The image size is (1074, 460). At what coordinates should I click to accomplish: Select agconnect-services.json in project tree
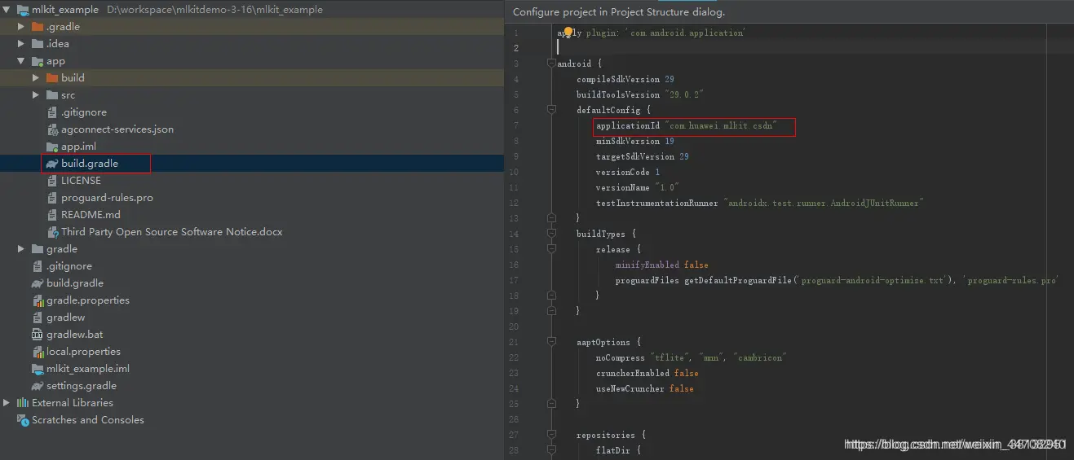pyautogui.click(x=117, y=129)
